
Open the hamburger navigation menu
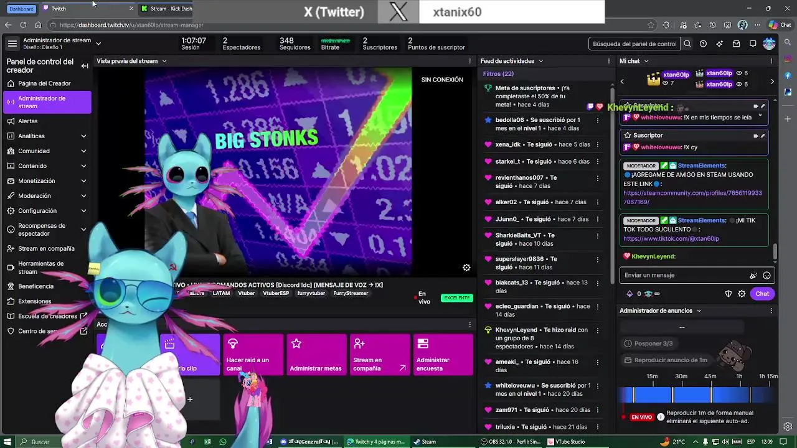[x=12, y=44]
